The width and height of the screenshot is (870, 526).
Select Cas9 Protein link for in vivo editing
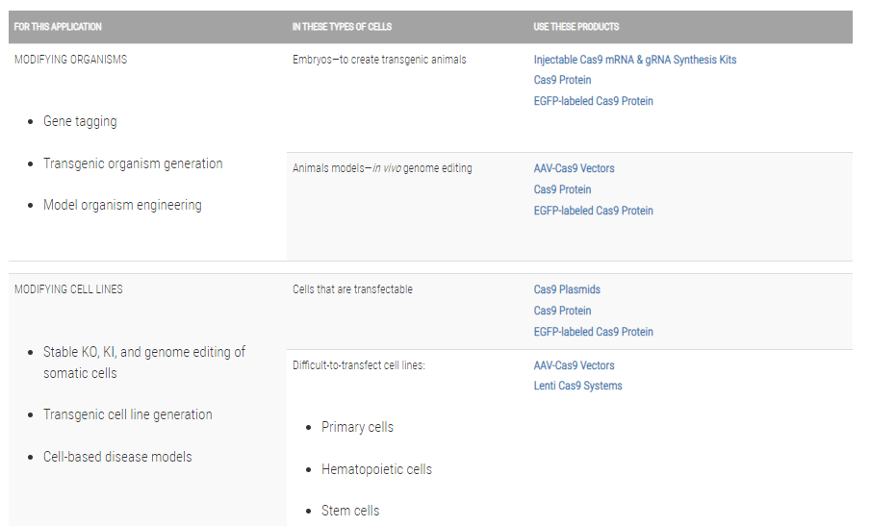click(x=562, y=189)
